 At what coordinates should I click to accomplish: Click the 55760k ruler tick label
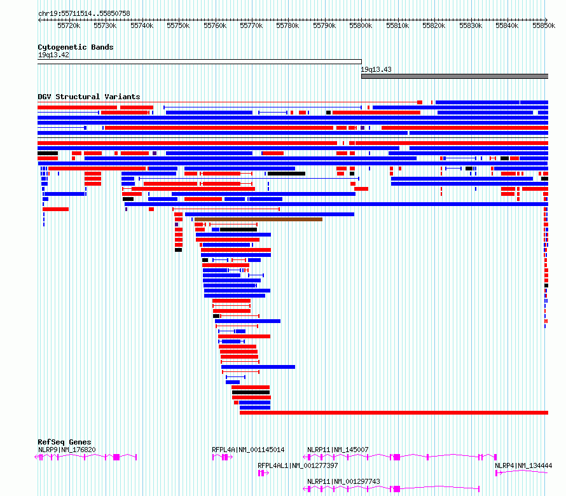coord(215,25)
